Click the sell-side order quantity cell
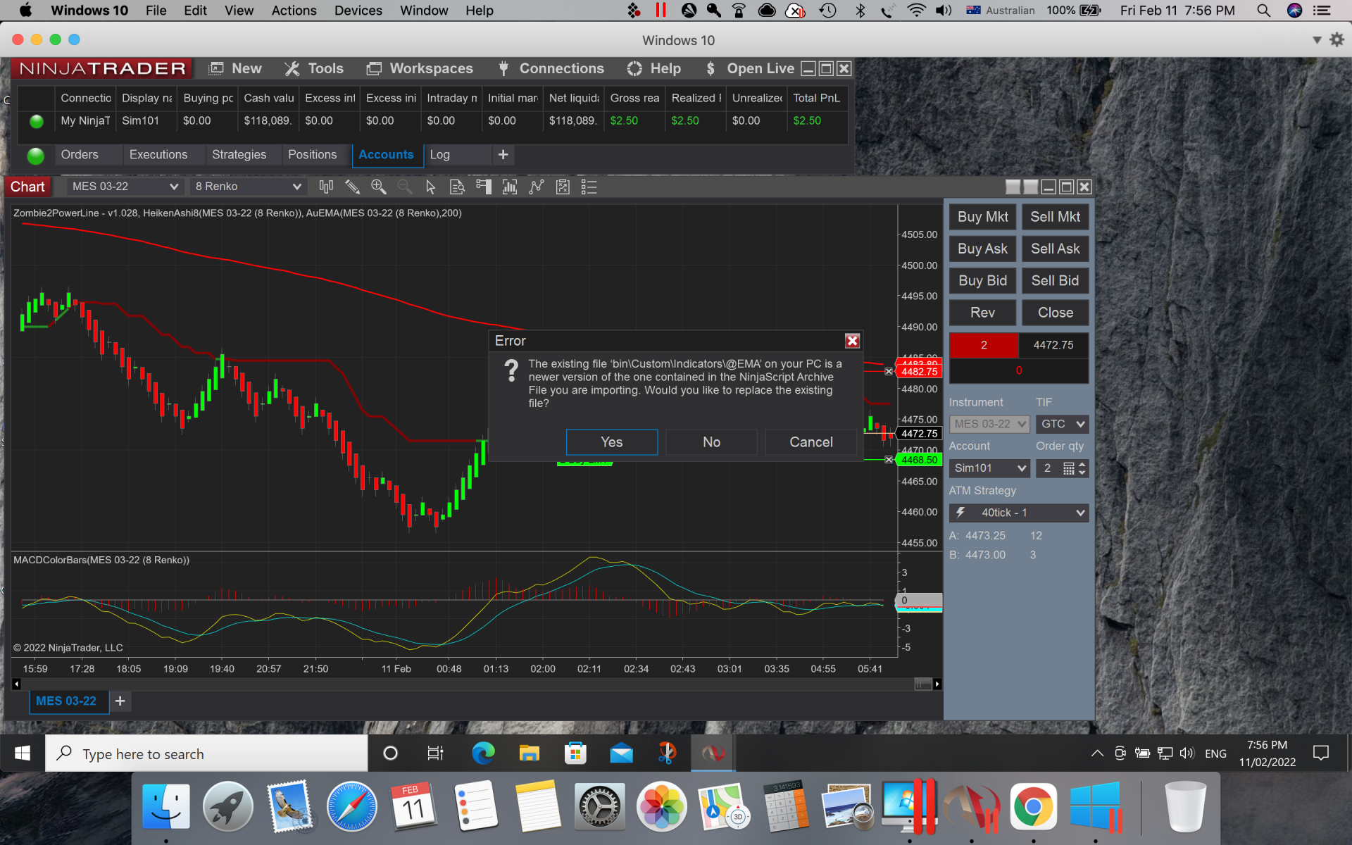The image size is (1352, 845). 984,345
